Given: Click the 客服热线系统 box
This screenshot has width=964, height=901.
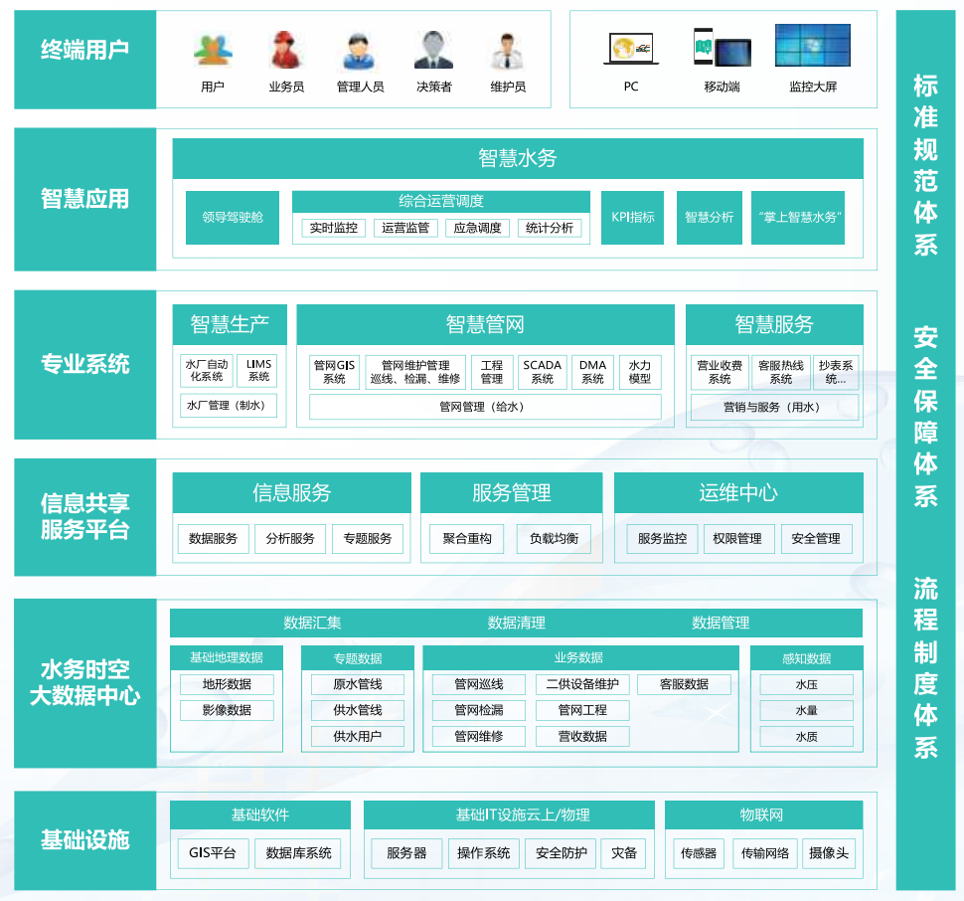Looking at the screenshot, I should pos(781,372).
